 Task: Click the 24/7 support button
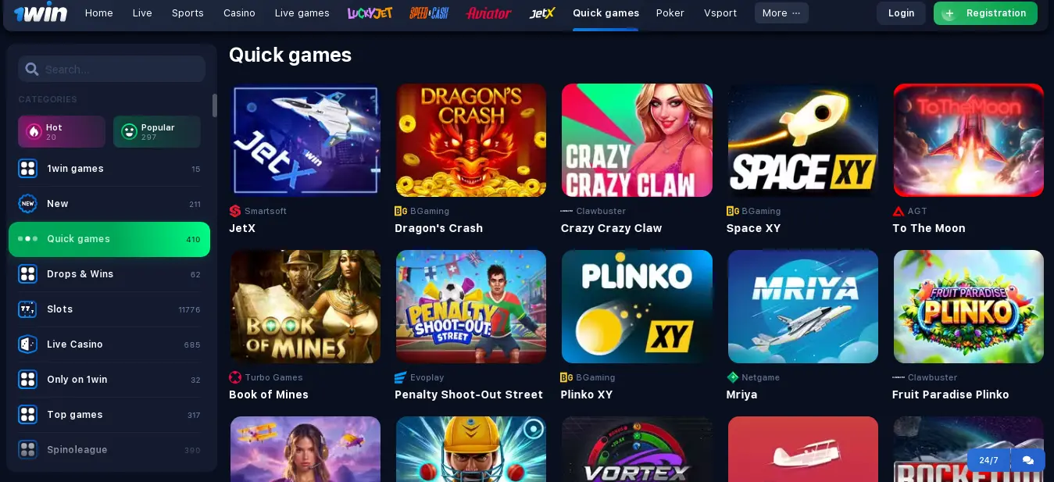[988, 460]
